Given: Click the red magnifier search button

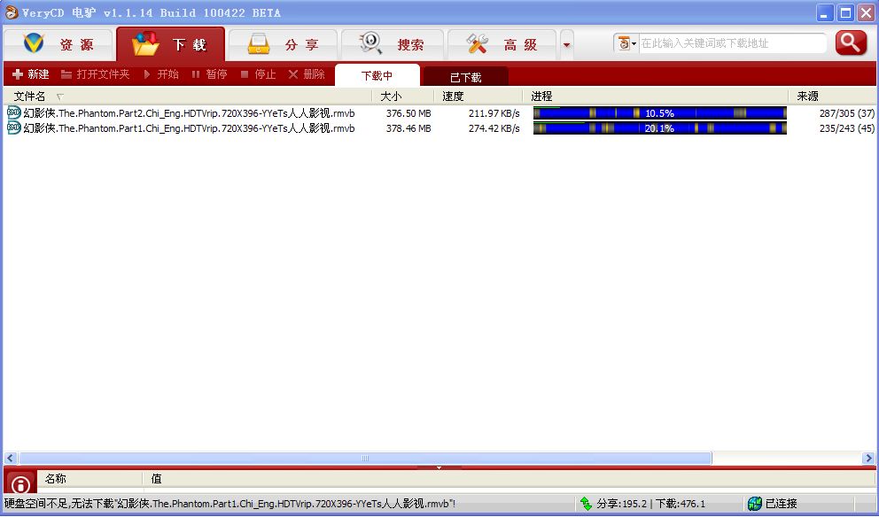Looking at the screenshot, I should click(851, 43).
